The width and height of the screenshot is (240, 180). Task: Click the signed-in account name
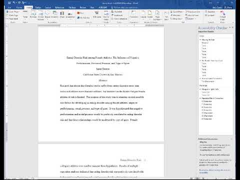217,7
